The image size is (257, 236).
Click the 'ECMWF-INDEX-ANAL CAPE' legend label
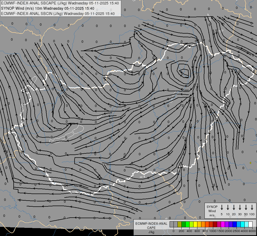[151, 226]
